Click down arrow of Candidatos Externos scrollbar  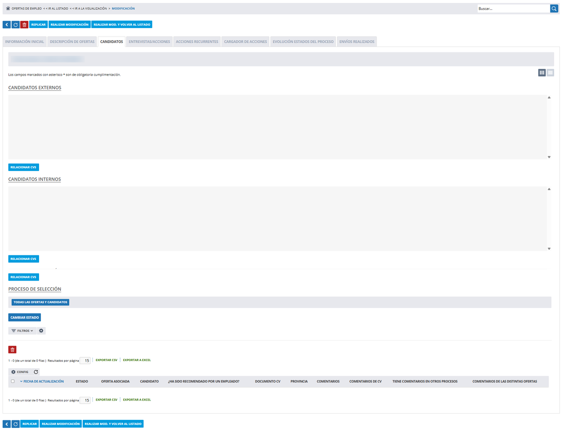click(549, 157)
